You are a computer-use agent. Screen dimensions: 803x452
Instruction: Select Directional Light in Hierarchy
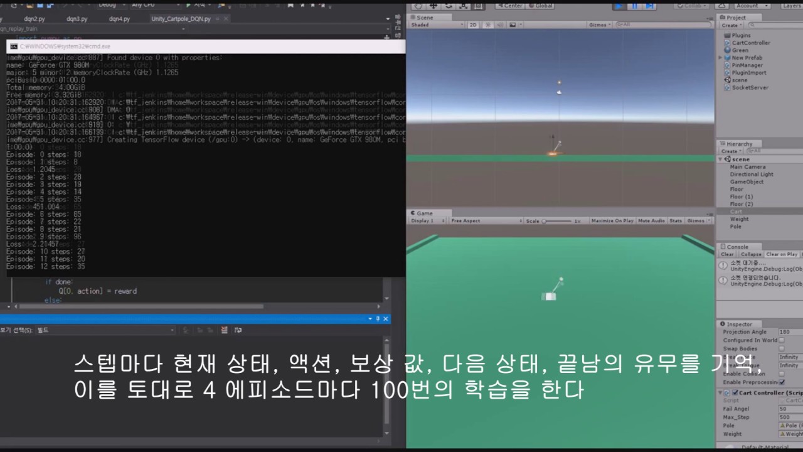[752, 175]
